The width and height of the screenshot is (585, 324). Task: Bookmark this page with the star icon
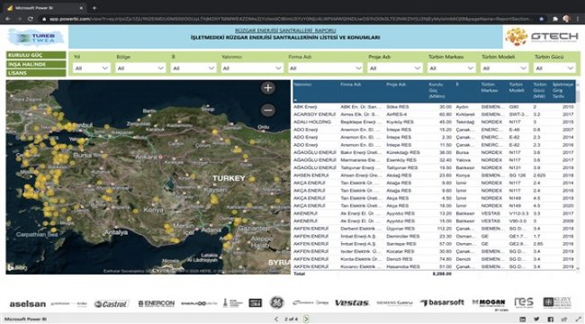pyautogui.click(x=541, y=19)
